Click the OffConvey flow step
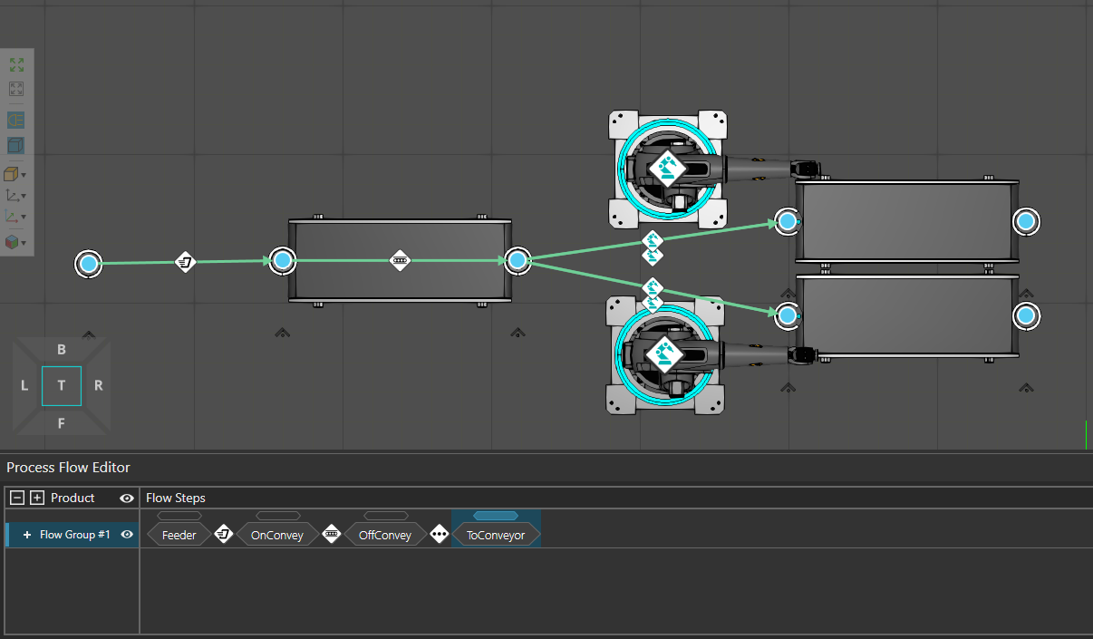This screenshot has width=1093, height=639. click(384, 535)
